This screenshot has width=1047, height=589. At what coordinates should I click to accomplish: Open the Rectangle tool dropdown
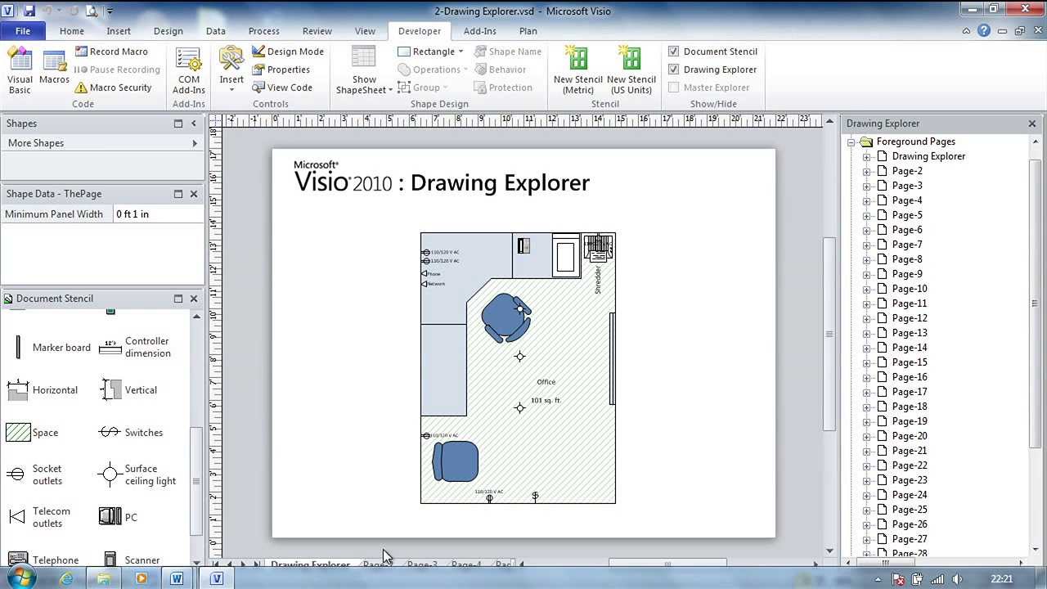[x=461, y=52]
